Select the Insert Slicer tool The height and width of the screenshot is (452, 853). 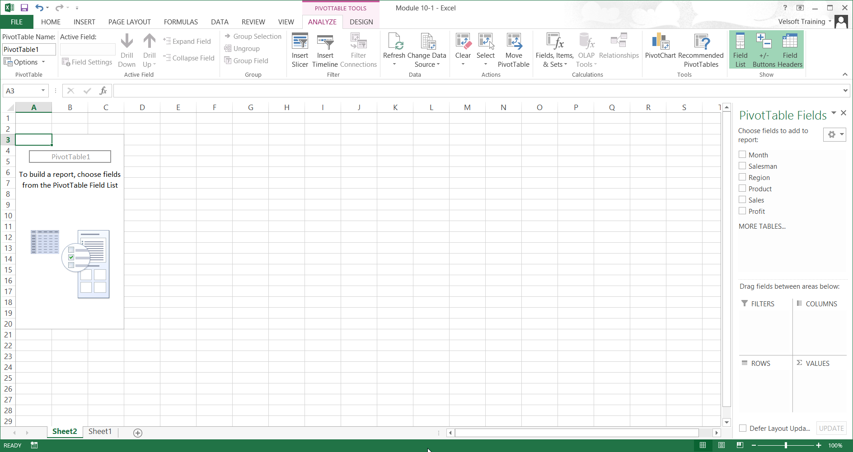pyautogui.click(x=300, y=49)
